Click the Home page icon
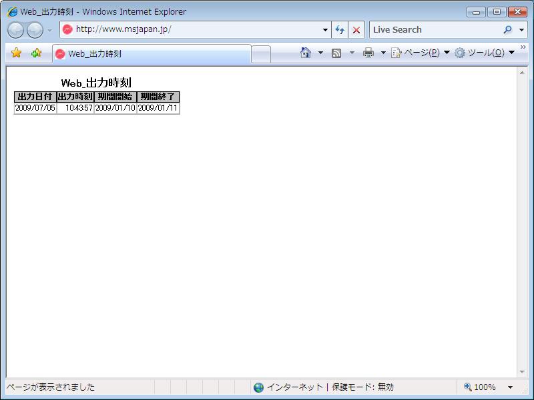 306,53
